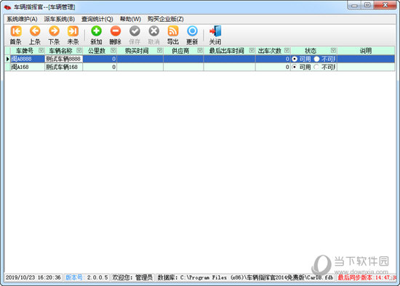
Task: Open filter dropdown on 最后出车时间 column
Action: pyautogui.click(x=252, y=50)
